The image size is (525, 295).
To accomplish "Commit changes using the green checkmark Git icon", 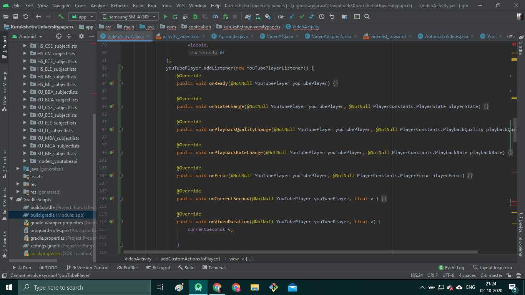I will point(302,17).
